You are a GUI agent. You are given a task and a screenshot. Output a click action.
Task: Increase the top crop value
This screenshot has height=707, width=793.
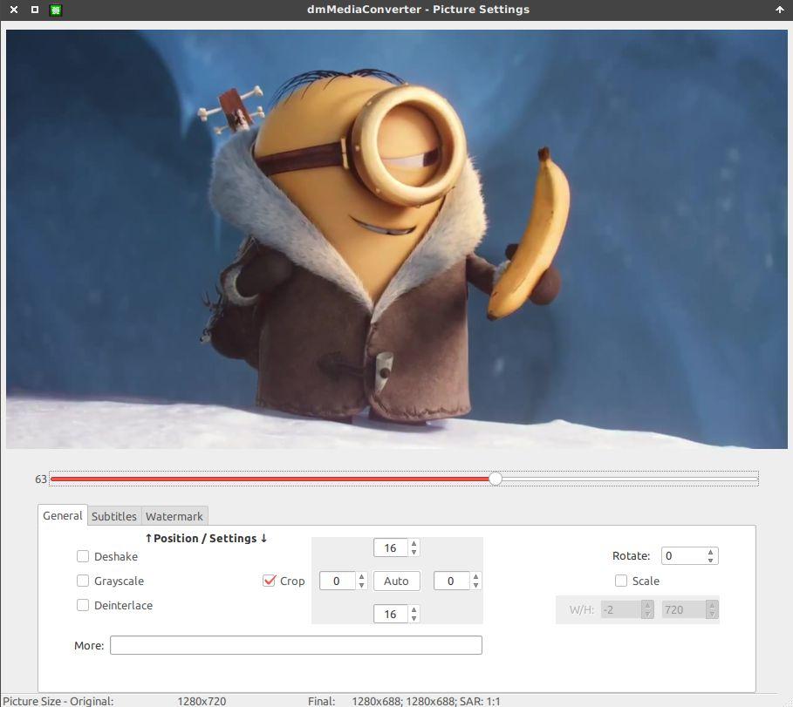(414, 544)
